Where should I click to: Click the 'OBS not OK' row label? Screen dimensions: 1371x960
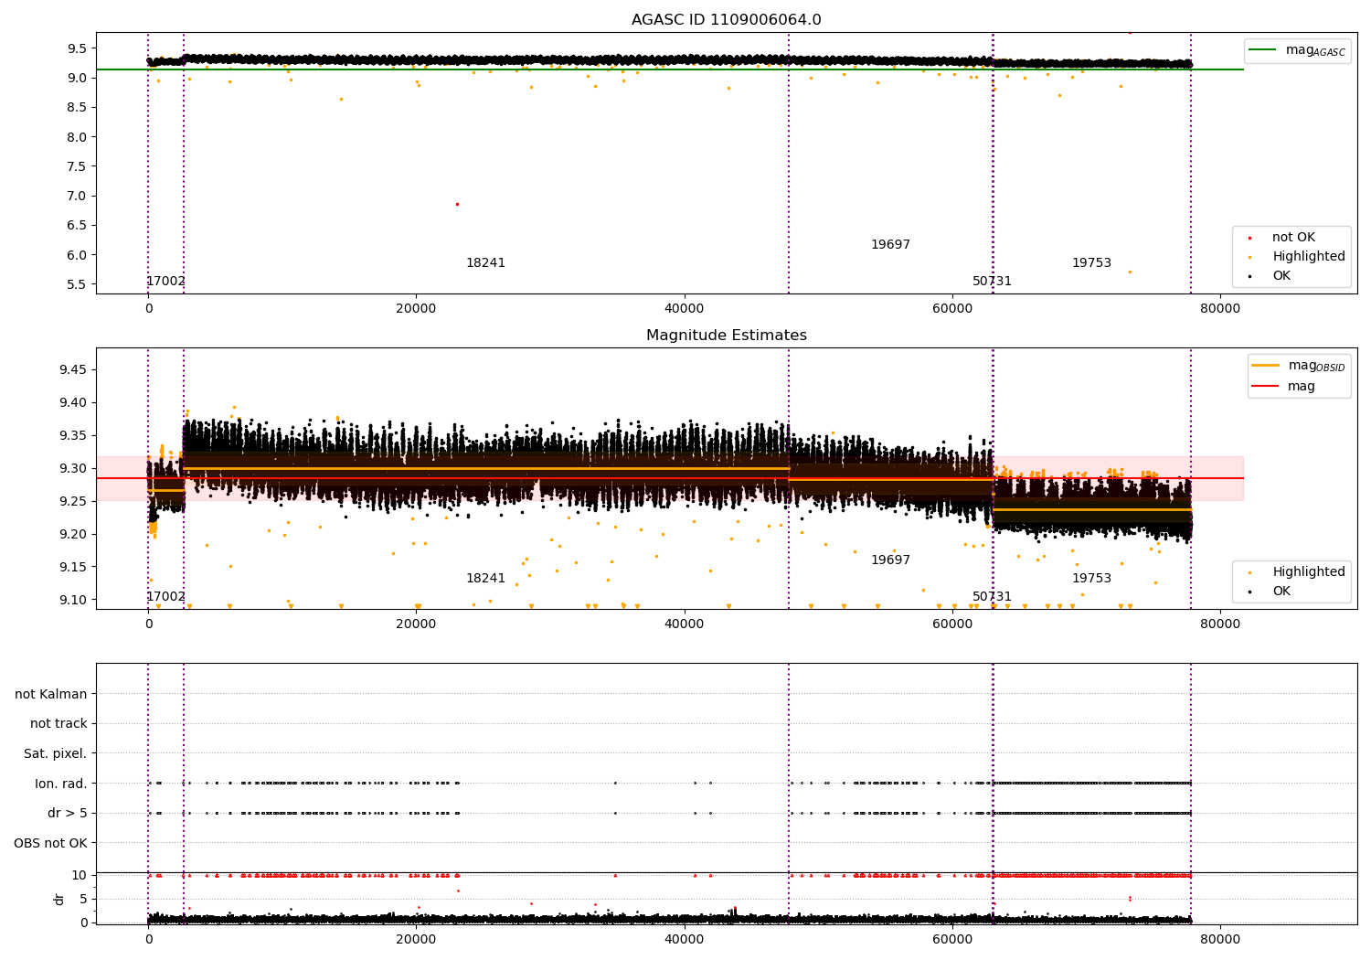51,843
